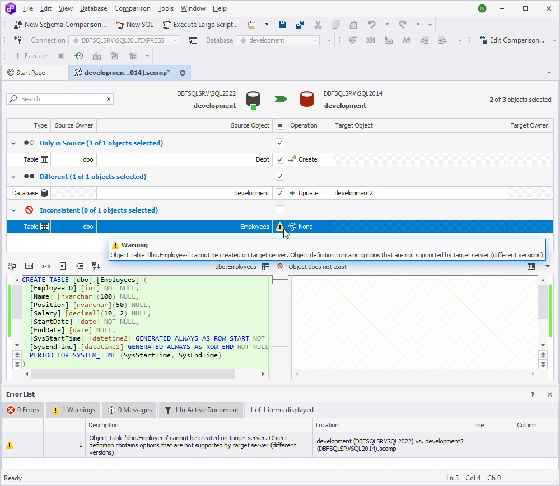Click the Open file folder icon

tap(251, 25)
